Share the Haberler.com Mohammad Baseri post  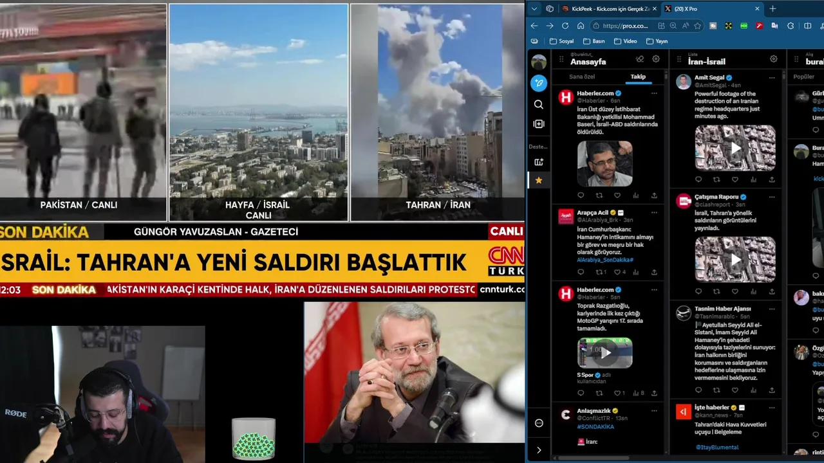tap(654, 195)
